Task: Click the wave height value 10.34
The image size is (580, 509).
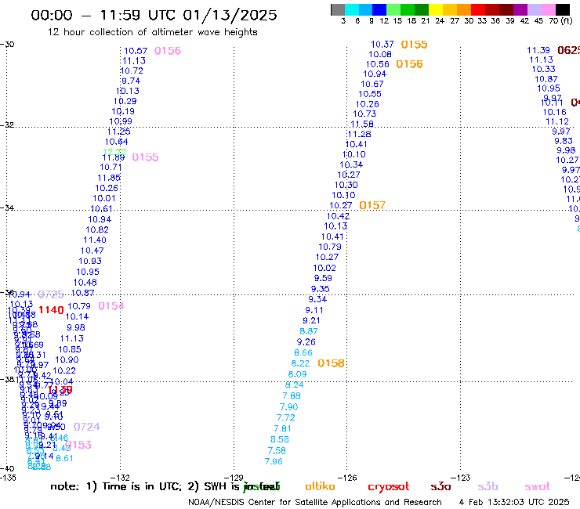Action: click(351, 164)
